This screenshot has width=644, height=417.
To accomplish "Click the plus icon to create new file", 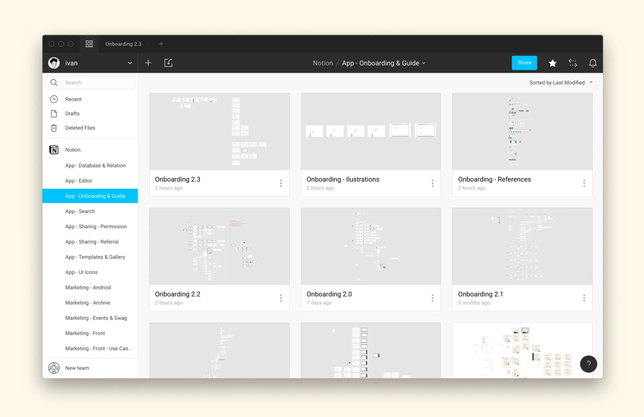I will point(148,63).
